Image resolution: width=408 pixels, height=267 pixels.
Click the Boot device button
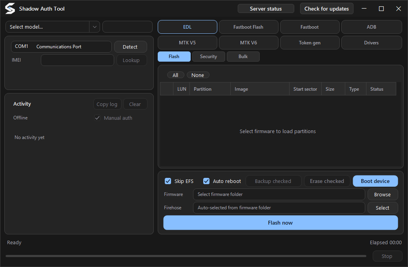[375, 181]
